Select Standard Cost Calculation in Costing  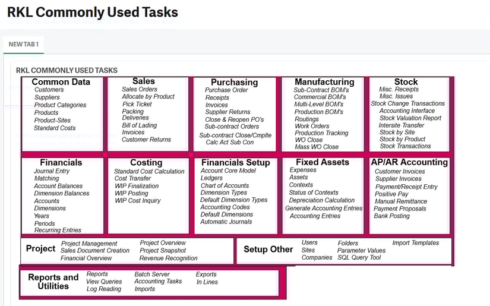pos(149,172)
